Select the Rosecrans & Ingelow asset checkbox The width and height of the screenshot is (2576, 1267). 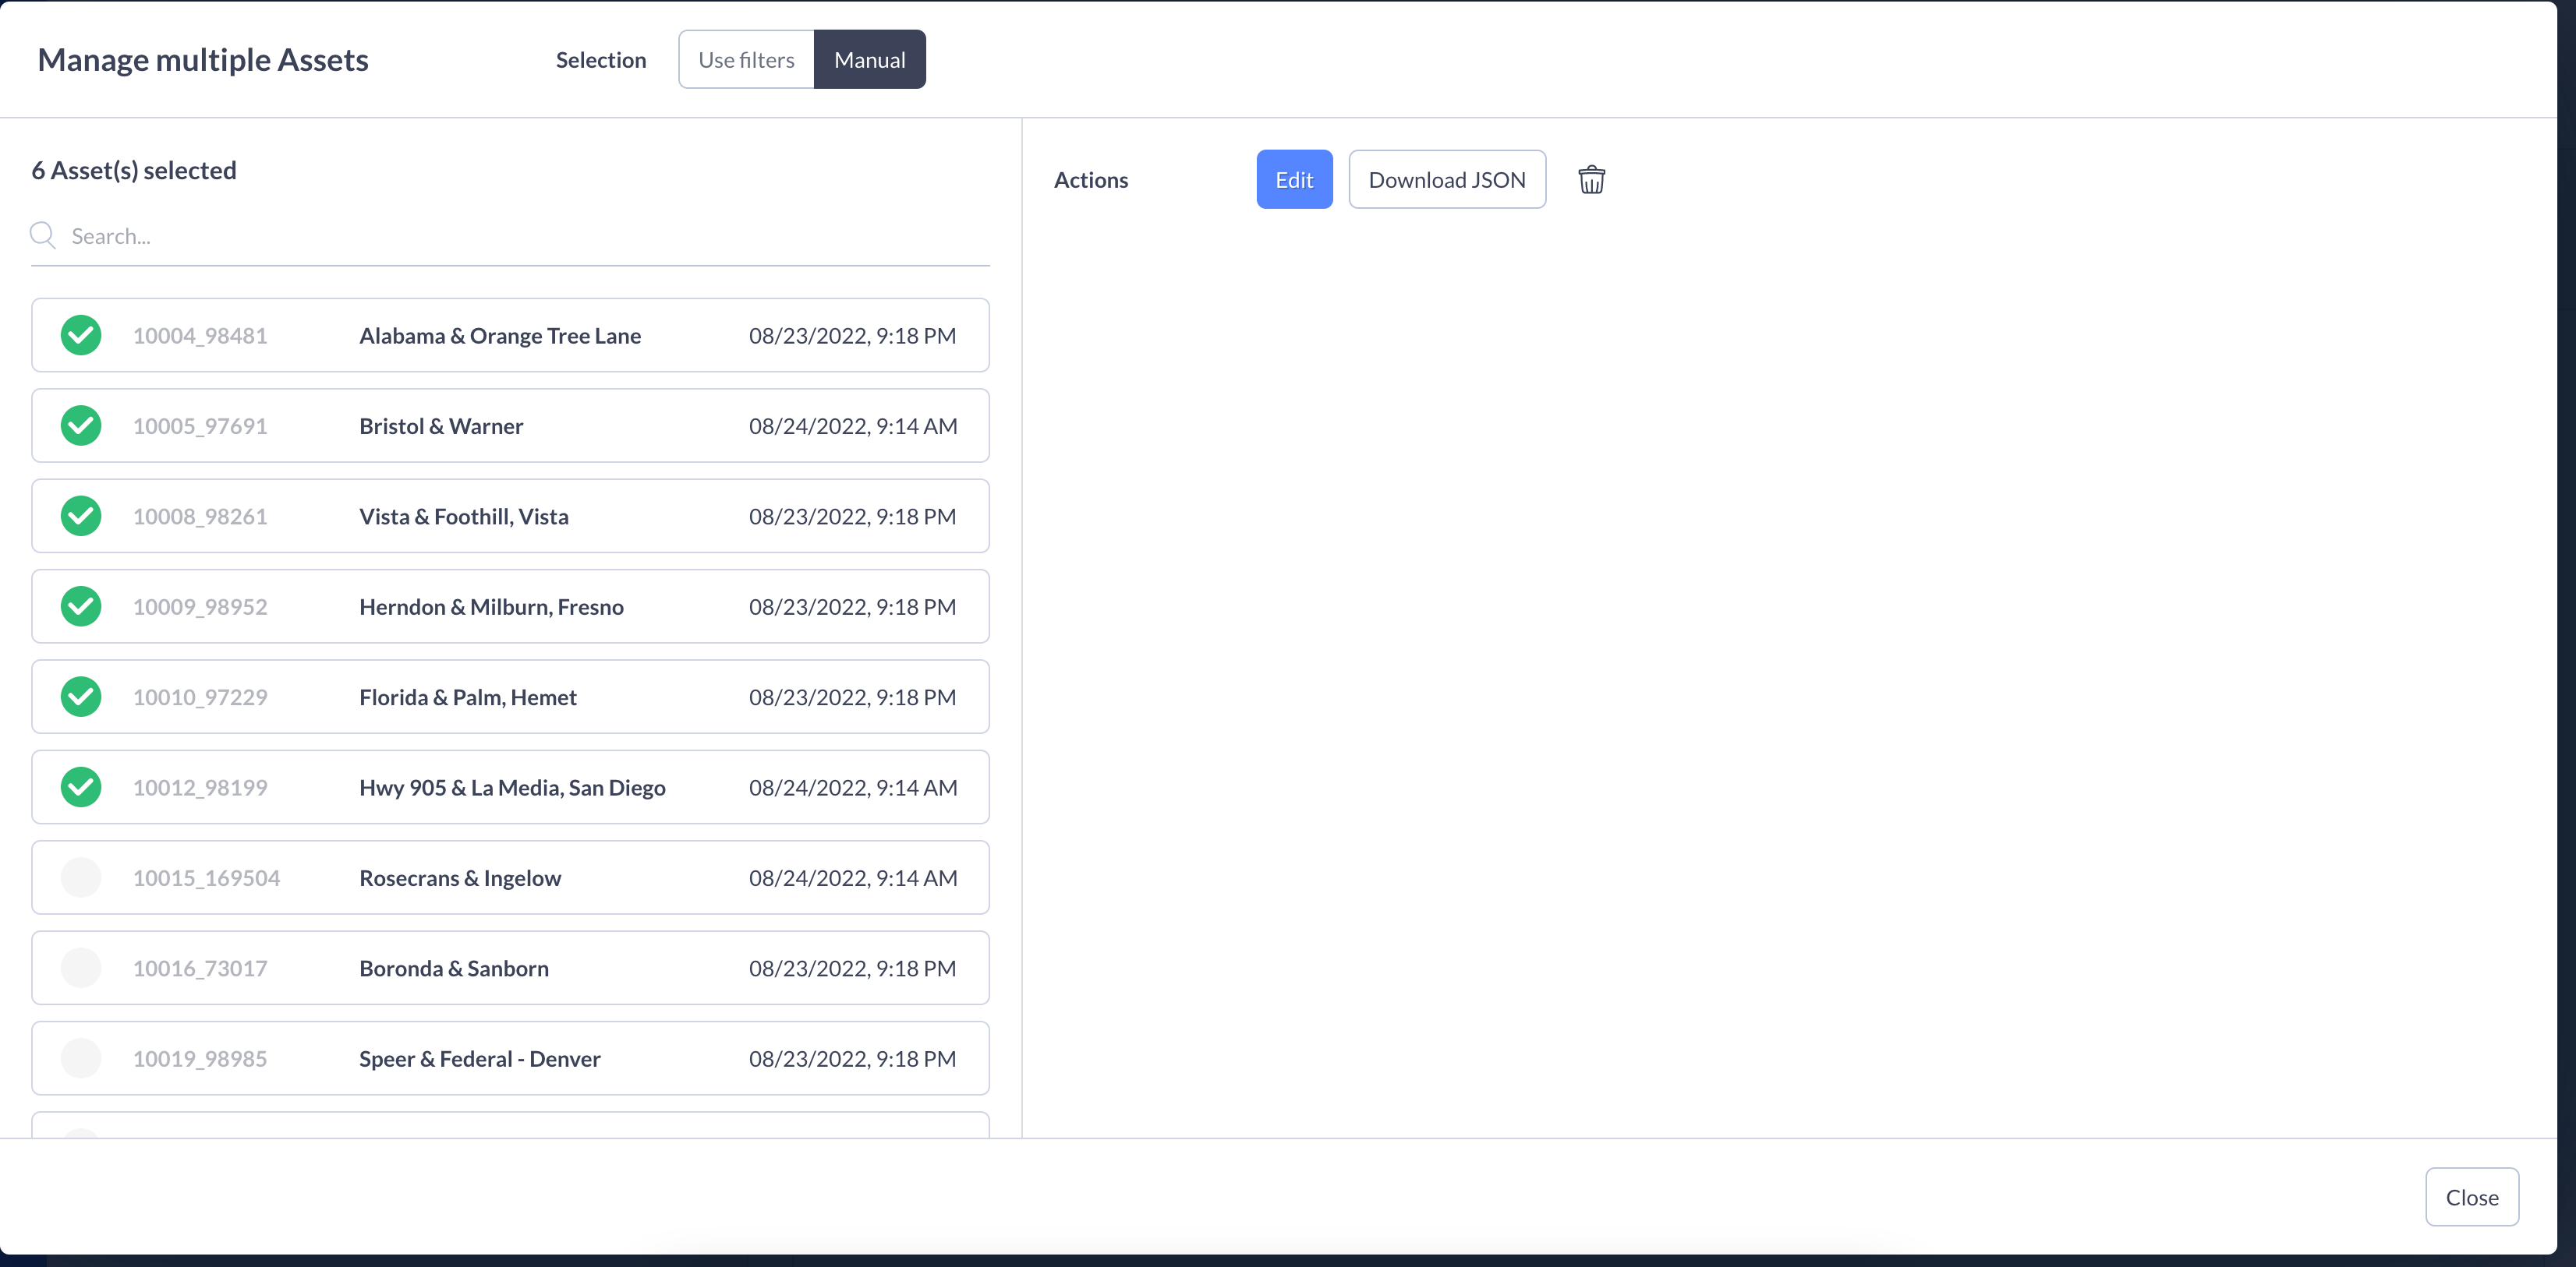click(81, 878)
